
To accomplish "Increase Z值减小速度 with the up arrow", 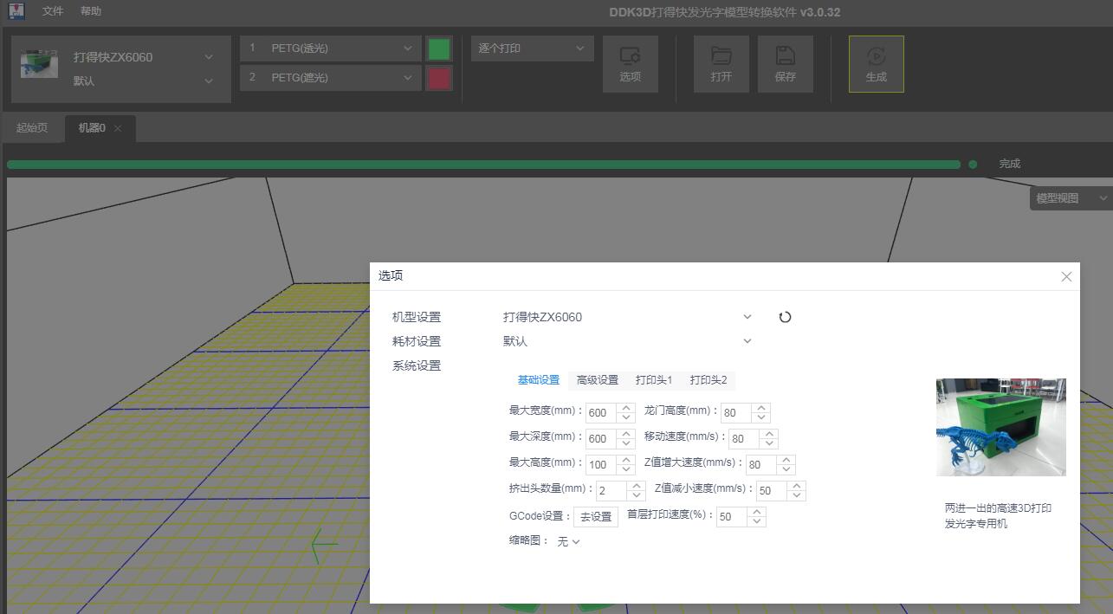I will [797, 486].
